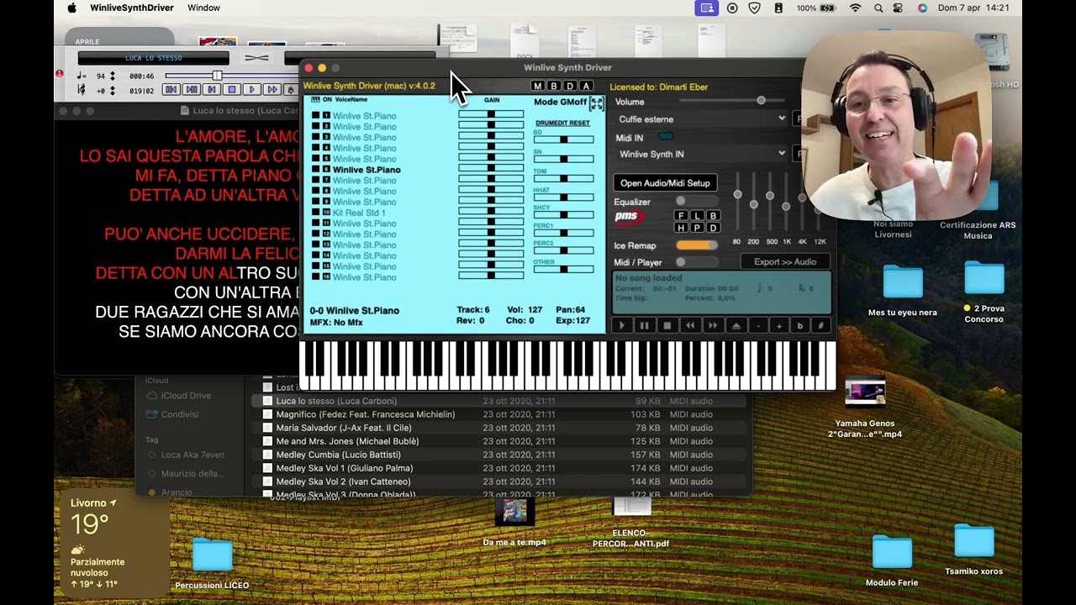Click the Export >> Audio button
This screenshot has height=605, width=1076.
785,262
